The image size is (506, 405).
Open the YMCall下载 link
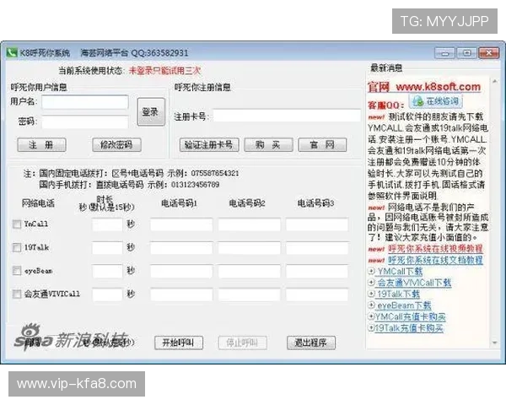click(400, 272)
